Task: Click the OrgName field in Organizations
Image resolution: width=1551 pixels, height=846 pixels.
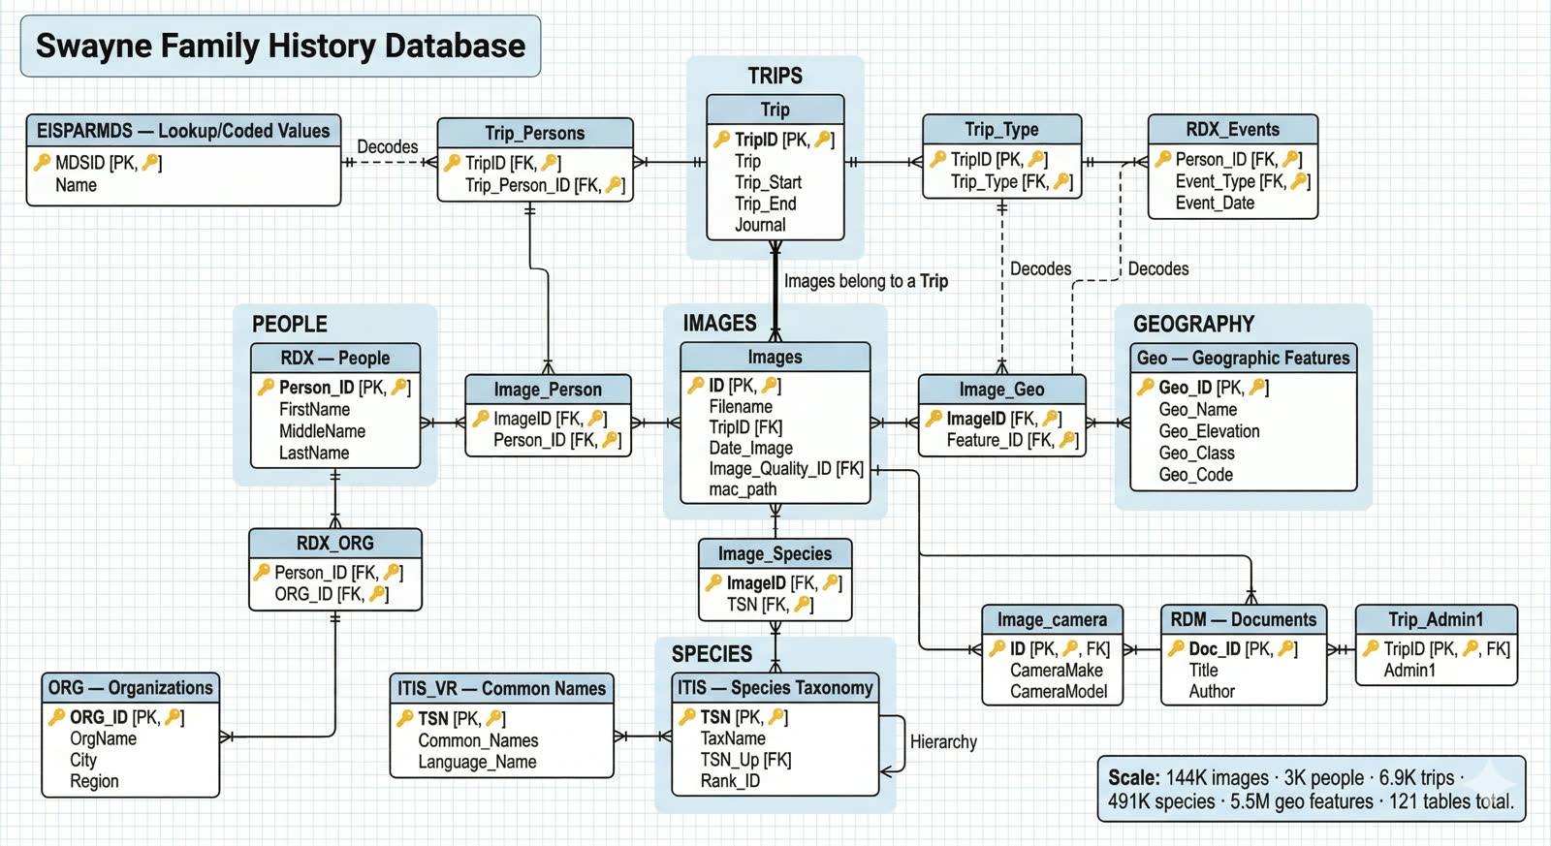Action: pyautogui.click(x=103, y=738)
